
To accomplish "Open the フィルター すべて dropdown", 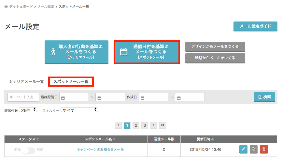I will click(79, 110).
